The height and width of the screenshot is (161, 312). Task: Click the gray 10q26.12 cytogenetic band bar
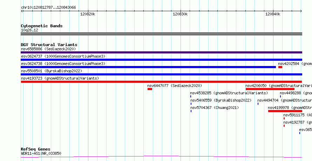pos(161,34)
